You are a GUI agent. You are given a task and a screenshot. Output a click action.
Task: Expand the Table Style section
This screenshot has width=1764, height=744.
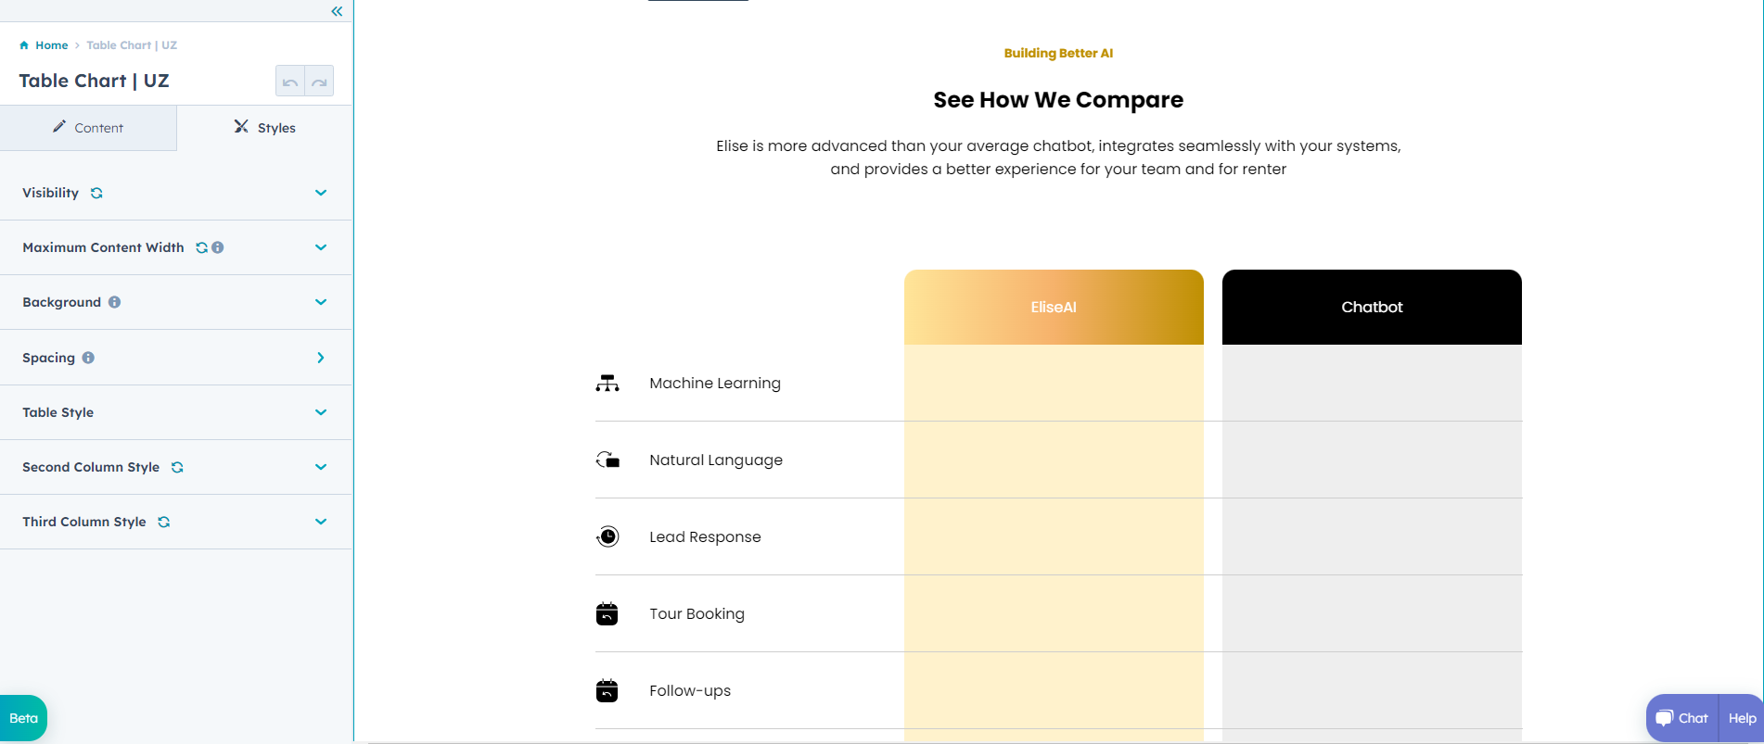(x=321, y=412)
